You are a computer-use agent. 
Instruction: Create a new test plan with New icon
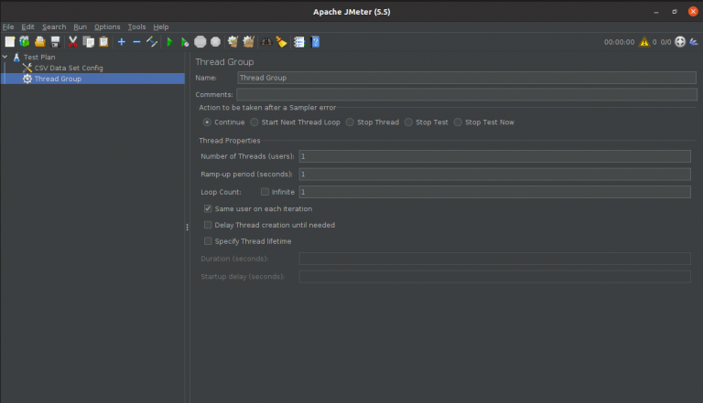click(9, 42)
